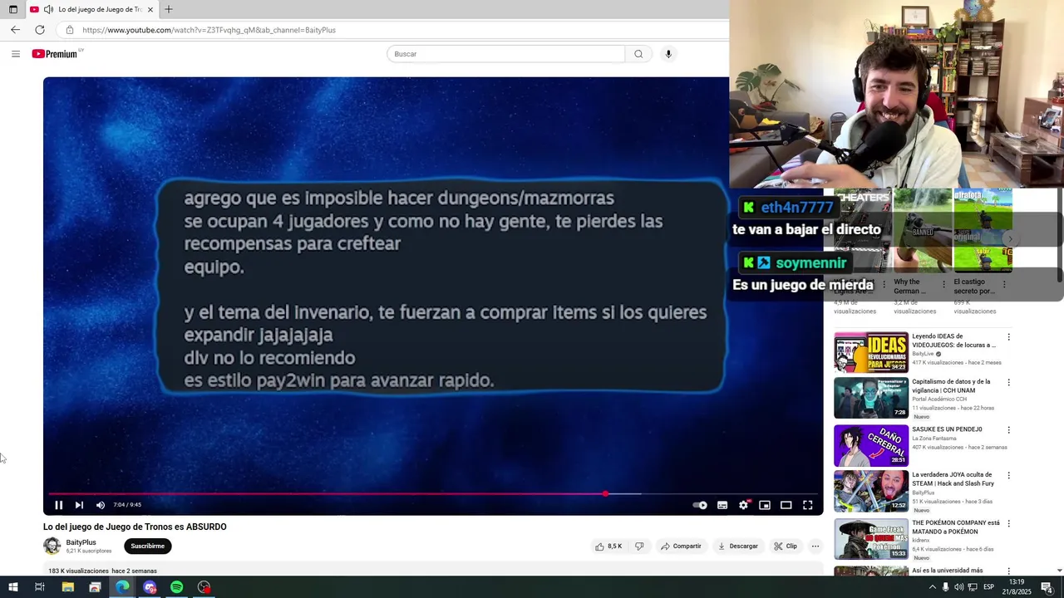Select the 'Lo del juego de Juego de Tronos' tab
The image size is (1064, 598).
click(91, 9)
